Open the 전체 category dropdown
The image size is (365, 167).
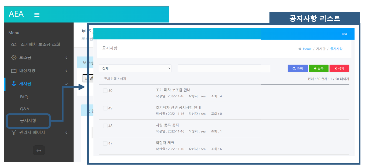(135, 68)
